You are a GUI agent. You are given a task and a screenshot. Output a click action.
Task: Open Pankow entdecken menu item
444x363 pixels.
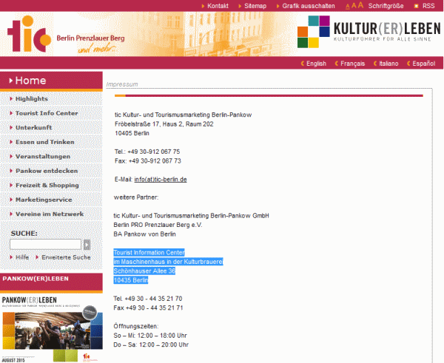point(47,171)
